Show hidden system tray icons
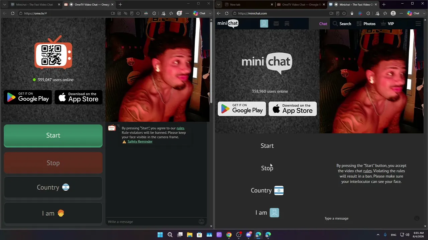The width and height of the screenshot is (428, 240). click(x=378, y=235)
